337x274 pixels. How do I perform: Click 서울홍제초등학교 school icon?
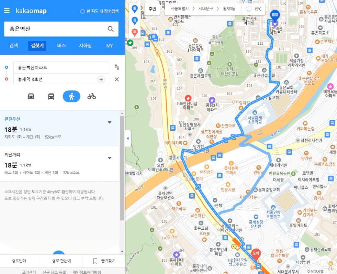[x=255, y=112]
